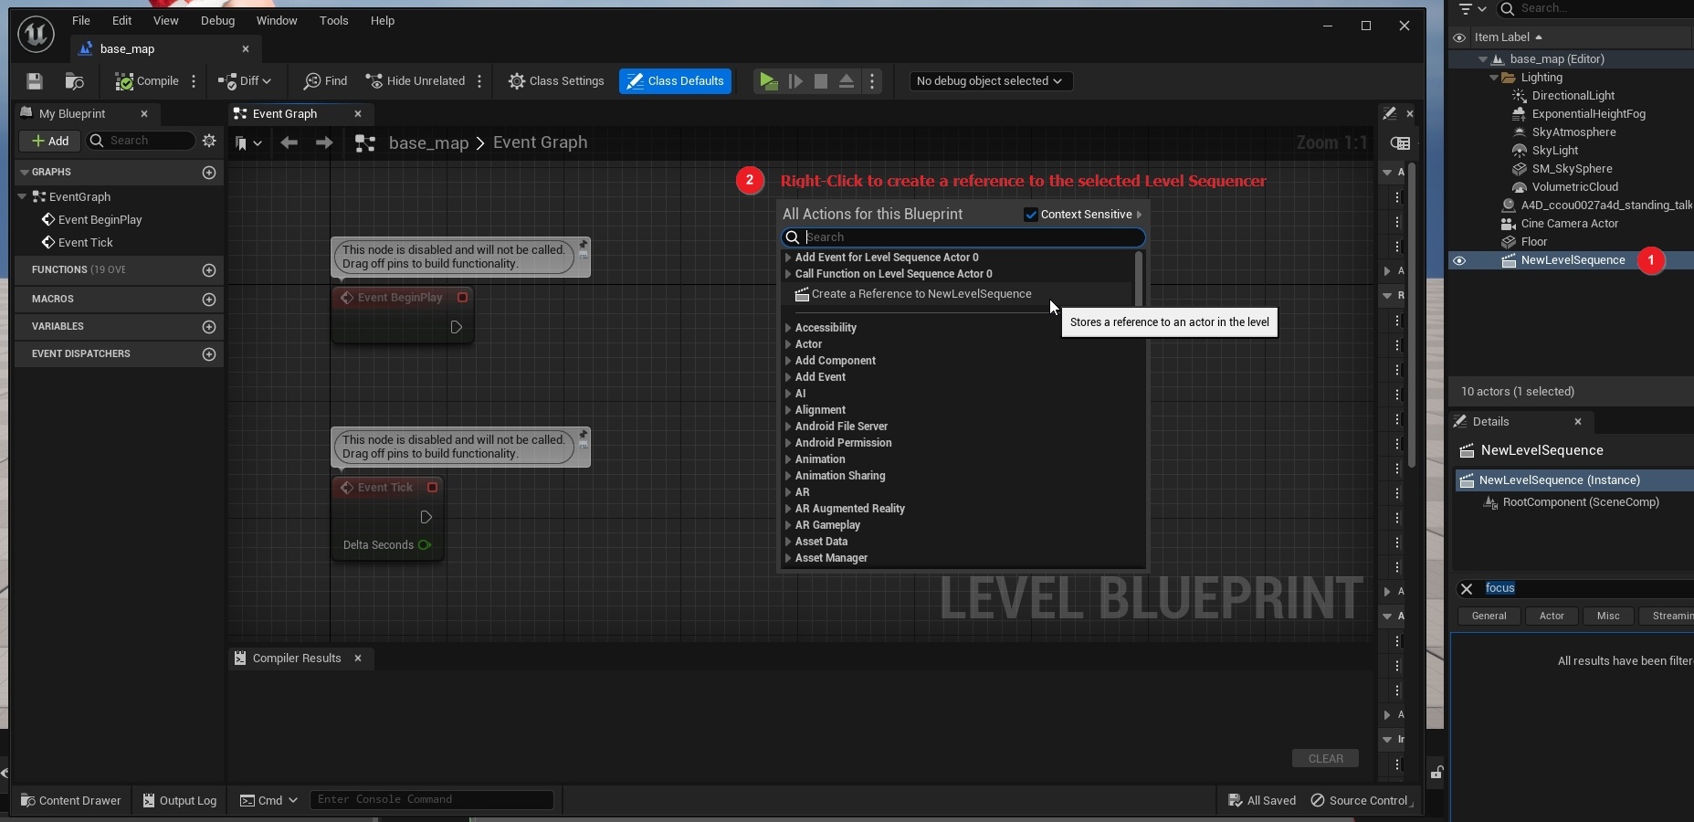This screenshot has width=1694, height=822.
Task: Focus the console command input field
Action: pos(431,800)
